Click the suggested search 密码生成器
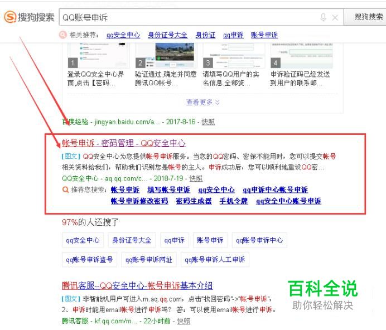Viewport: 386px width, 330px height. tap(194, 201)
